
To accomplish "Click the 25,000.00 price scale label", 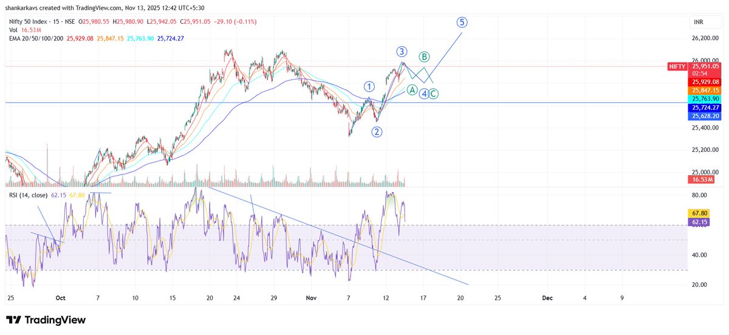I will coord(706,171).
